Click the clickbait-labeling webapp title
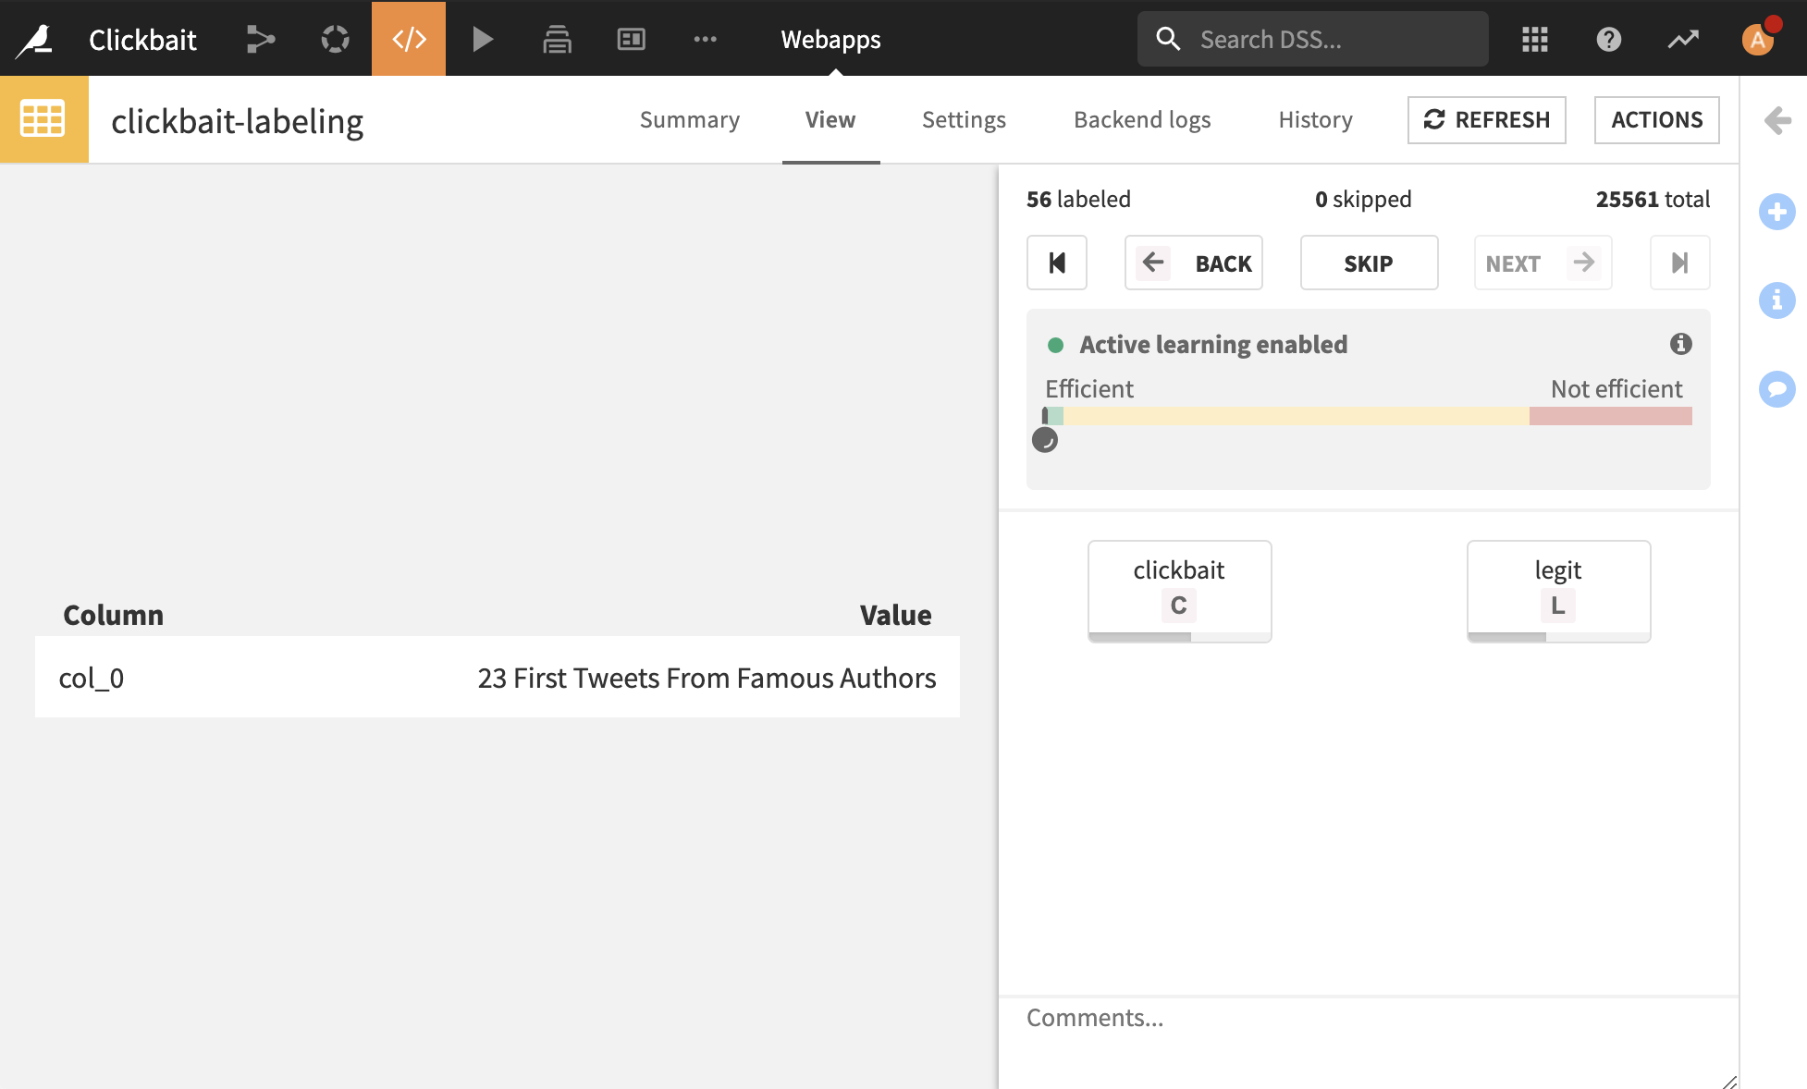The height and width of the screenshot is (1089, 1807). click(x=238, y=121)
